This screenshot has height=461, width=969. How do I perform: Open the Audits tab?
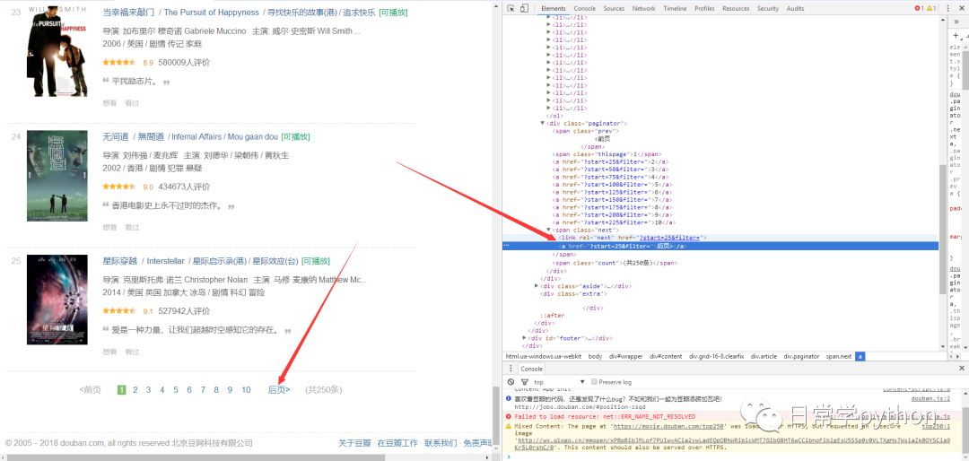point(795,8)
